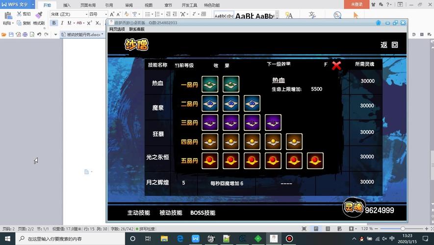Click the Cut (剪切) scissors icon
Viewport: 434px width, 245px height.
pos(19,14)
